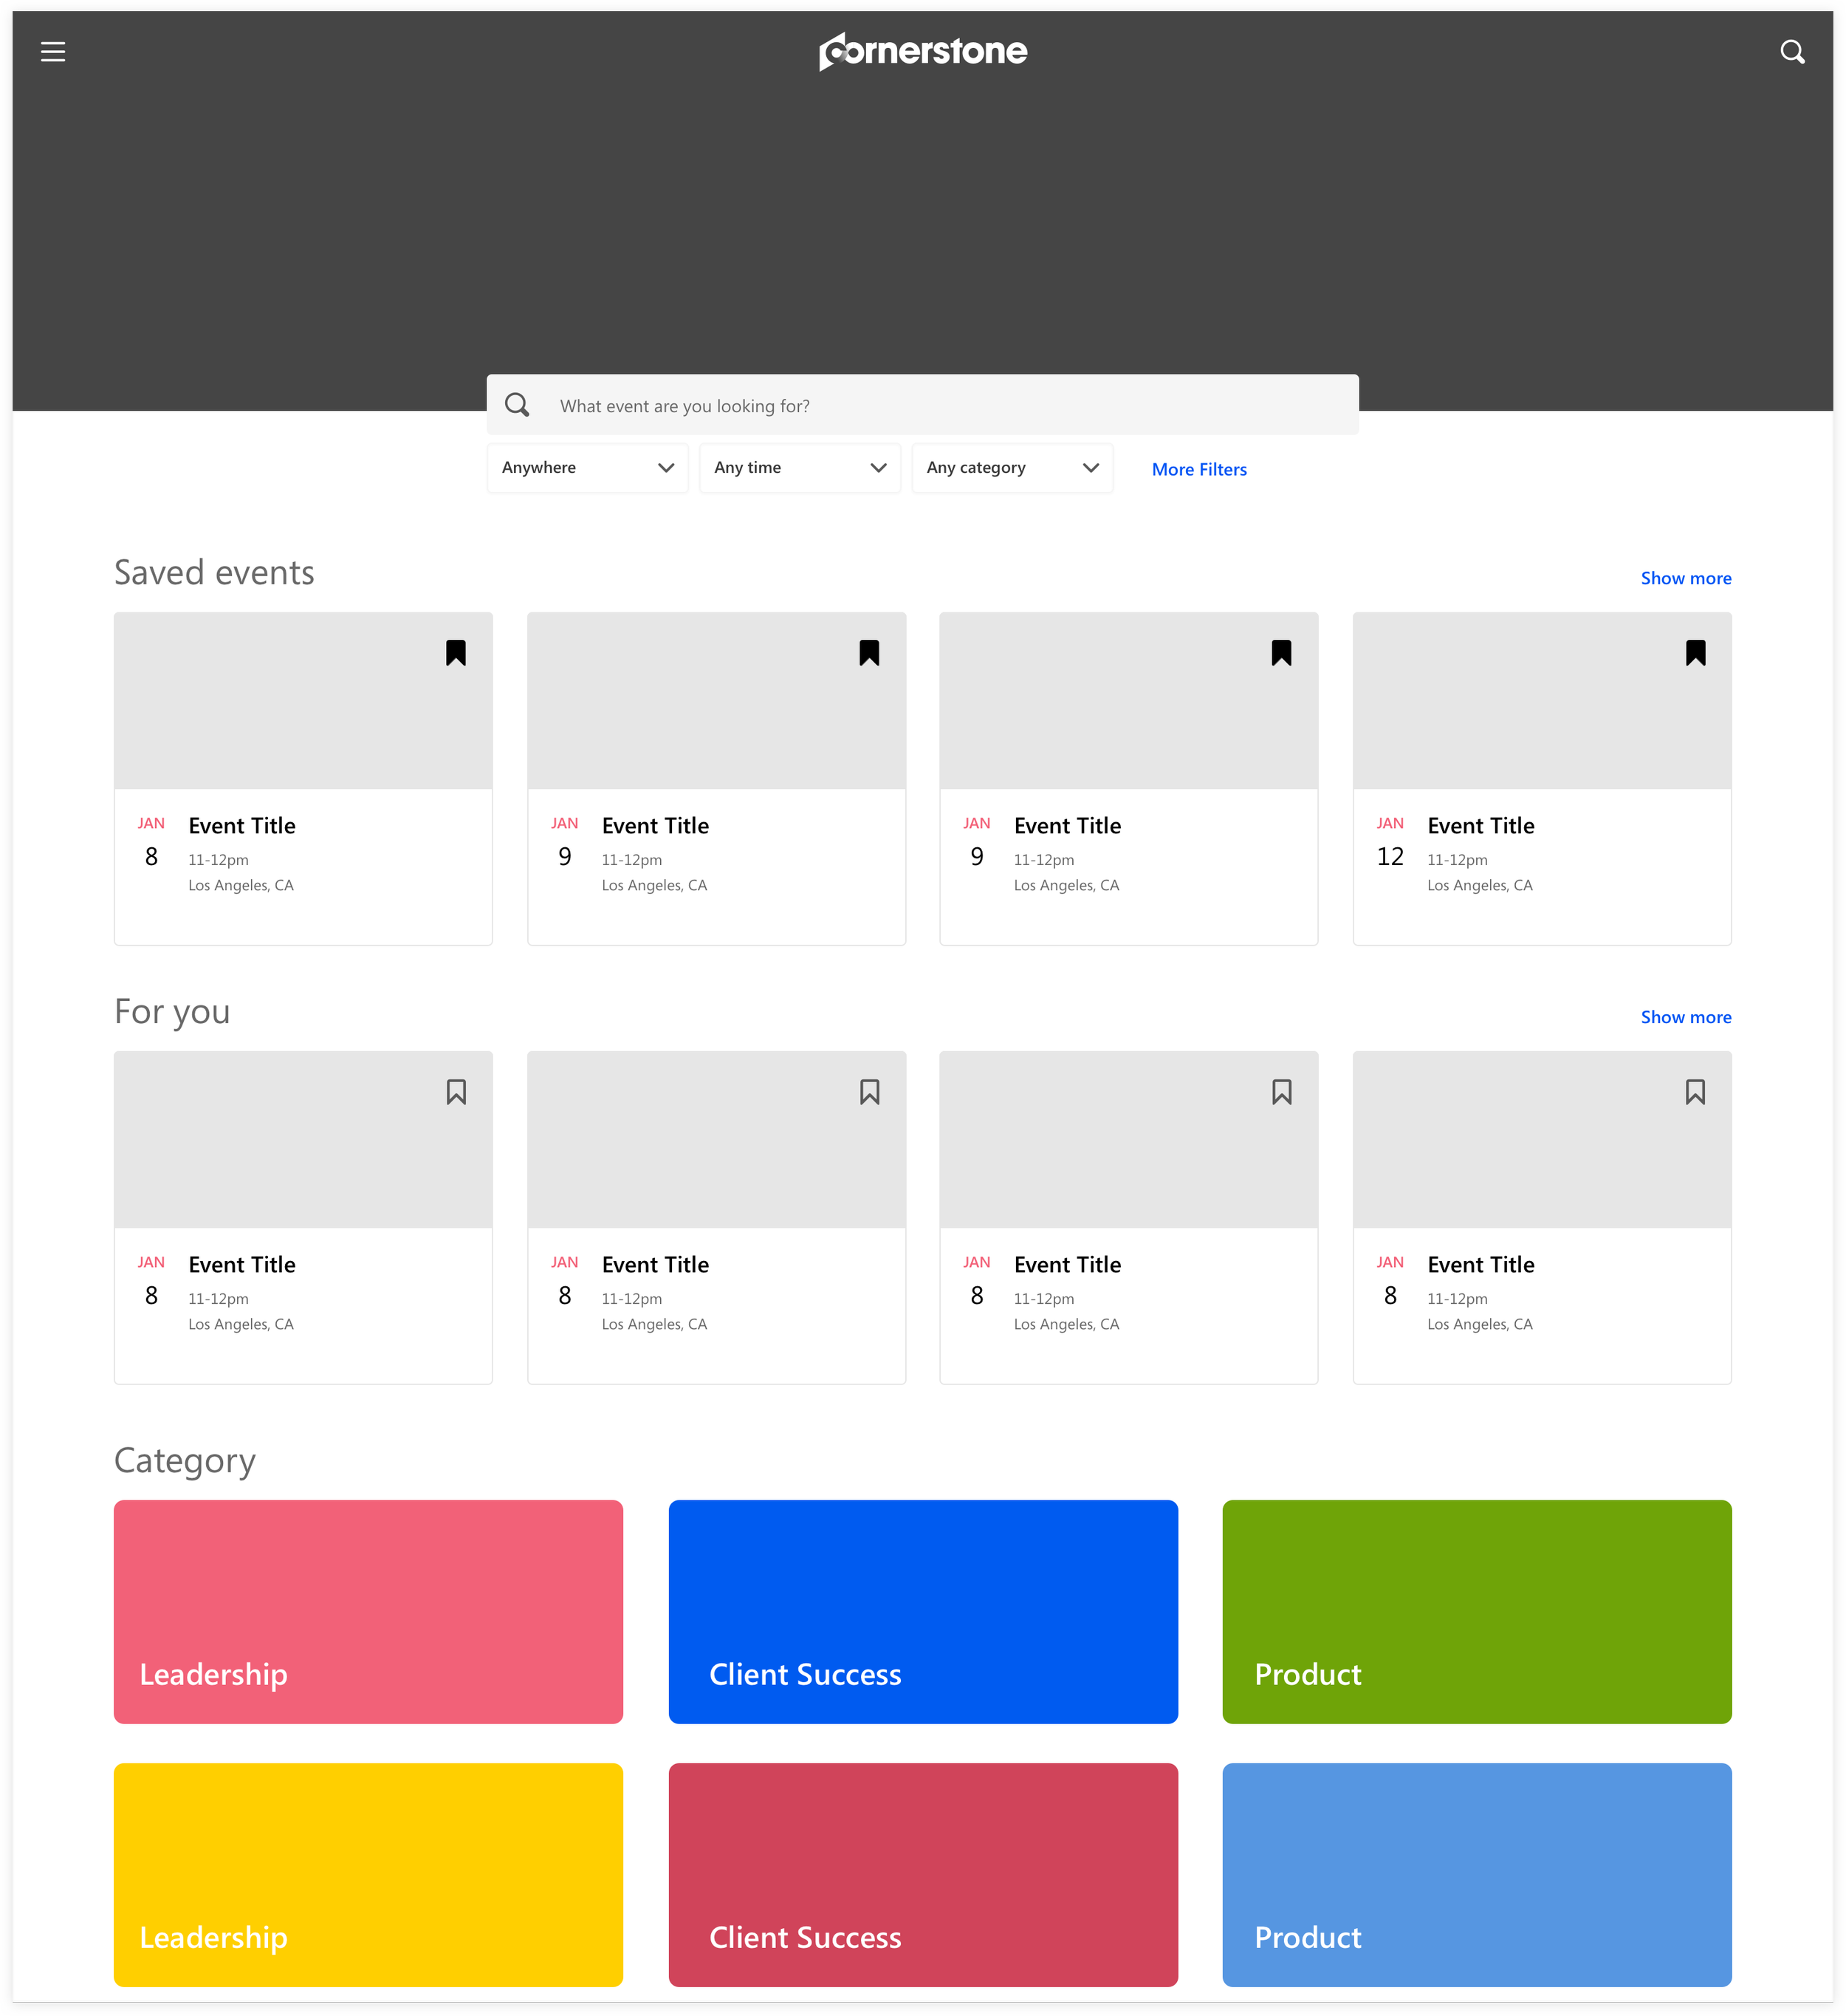Toggle bookmark on third saved event

pyautogui.click(x=1281, y=653)
